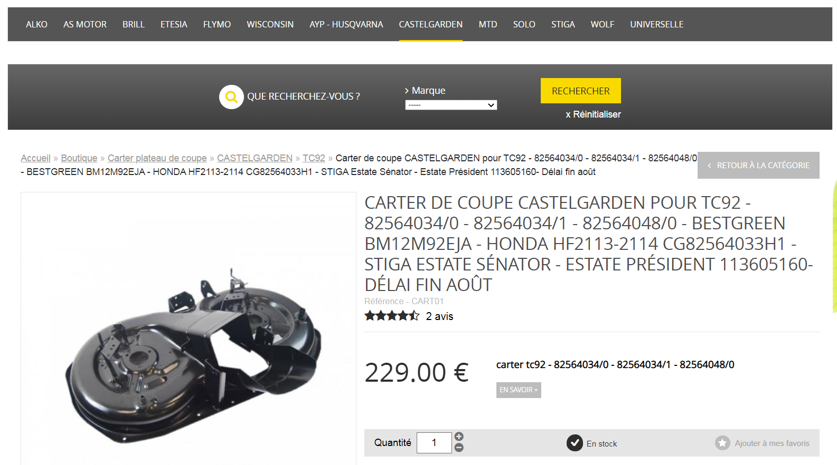Click the favorites star icon
The width and height of the screenshot is (837, 465).
click(722, 443)
